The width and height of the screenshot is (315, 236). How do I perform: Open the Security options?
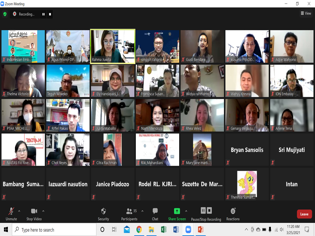[x=103, y=213]
